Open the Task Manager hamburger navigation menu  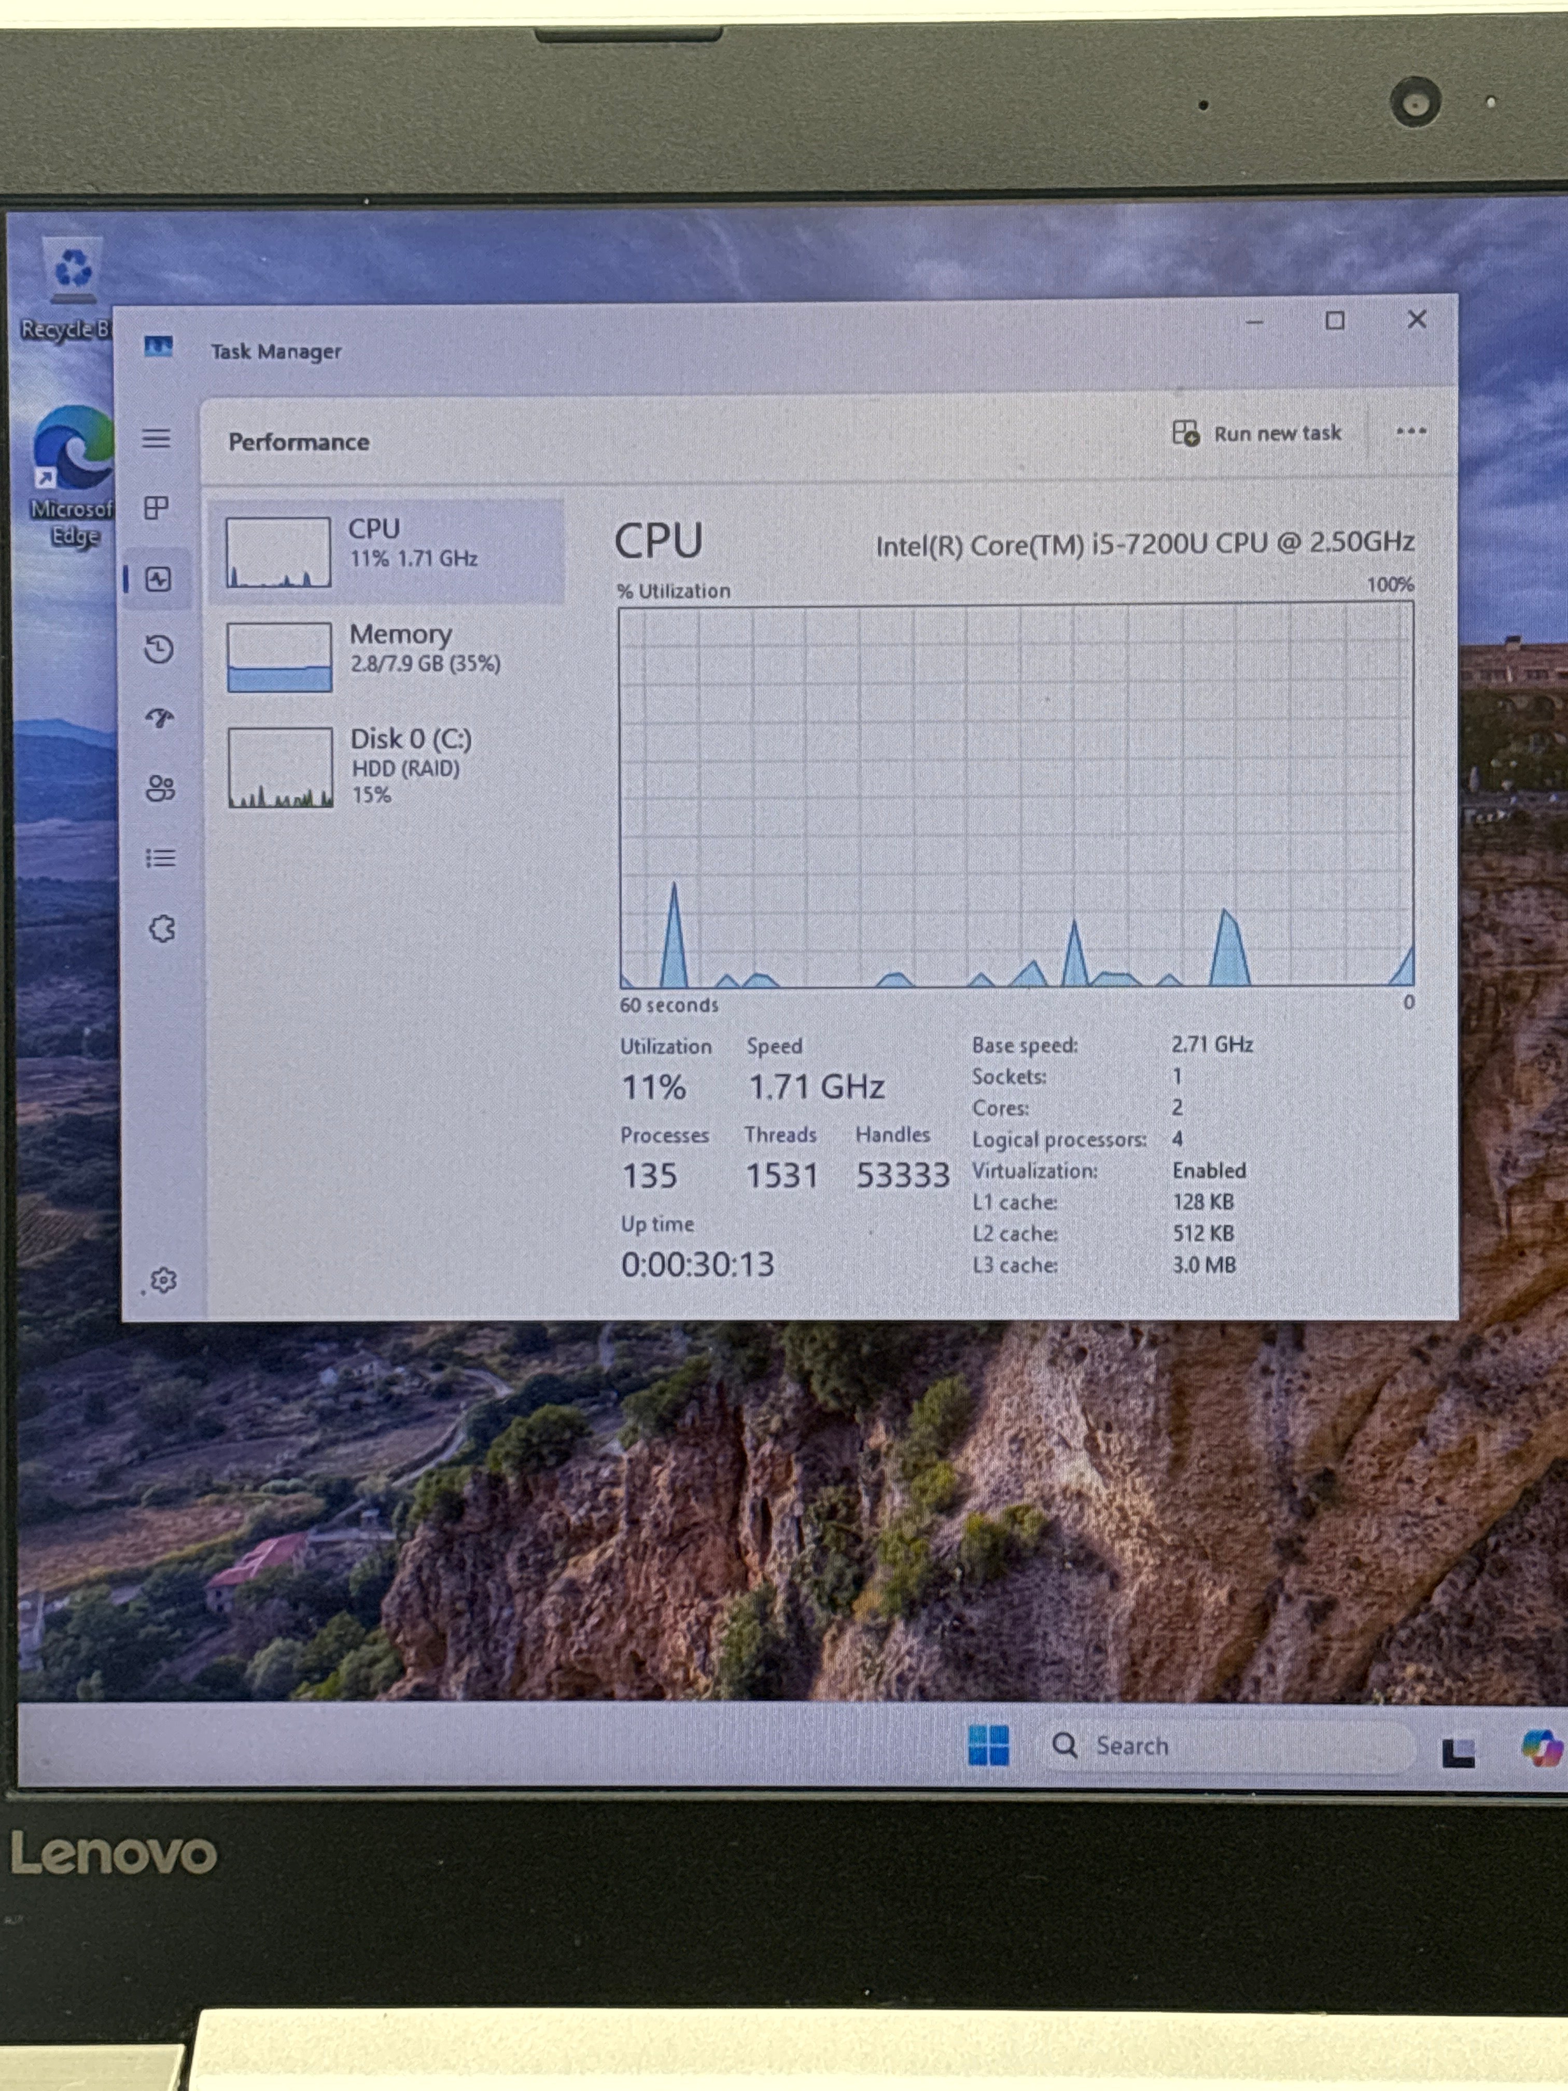(157, 439)
